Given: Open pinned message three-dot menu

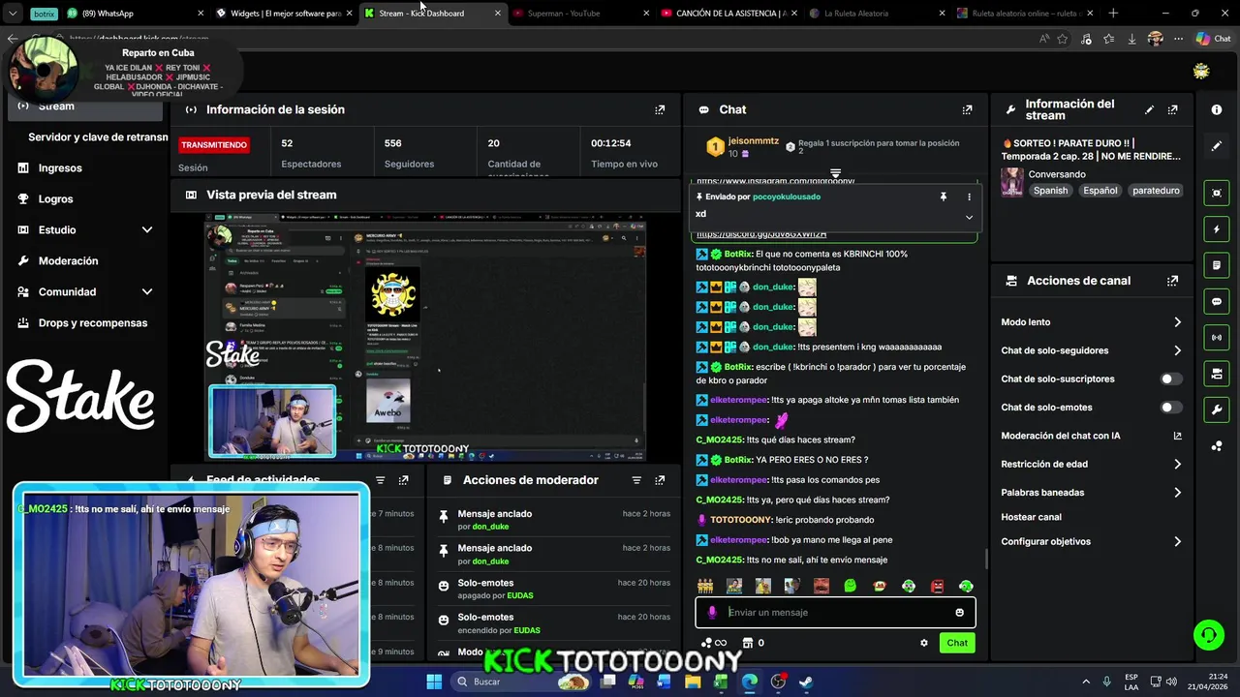Looking at the screenshot, I should [x=969, y=197].
